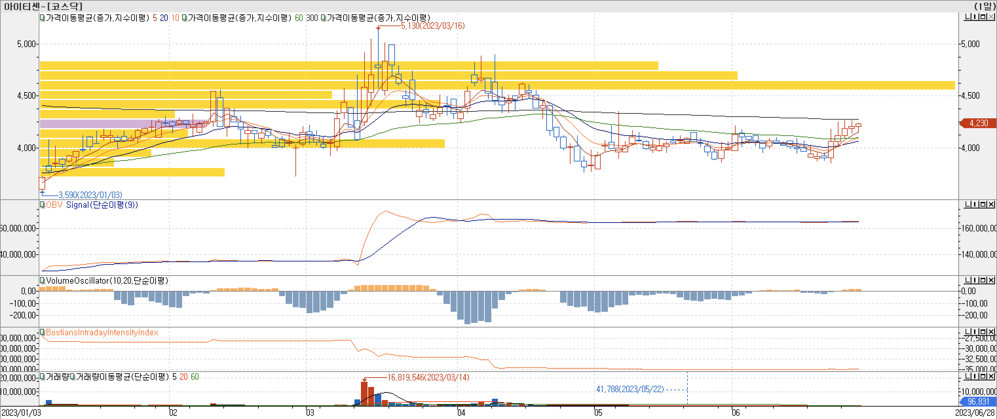Toggle green marker before first 가격이동평균 indicator
Screen dimensions: 997x419
(x=42, y=18)
